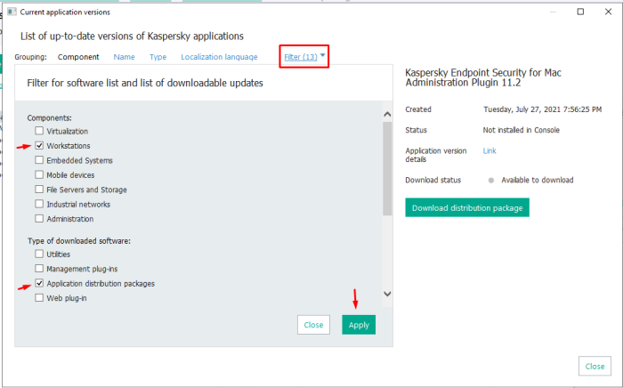
Task: Click the Filter dropdown arrow triangle
Action: (x=322, y=55)
